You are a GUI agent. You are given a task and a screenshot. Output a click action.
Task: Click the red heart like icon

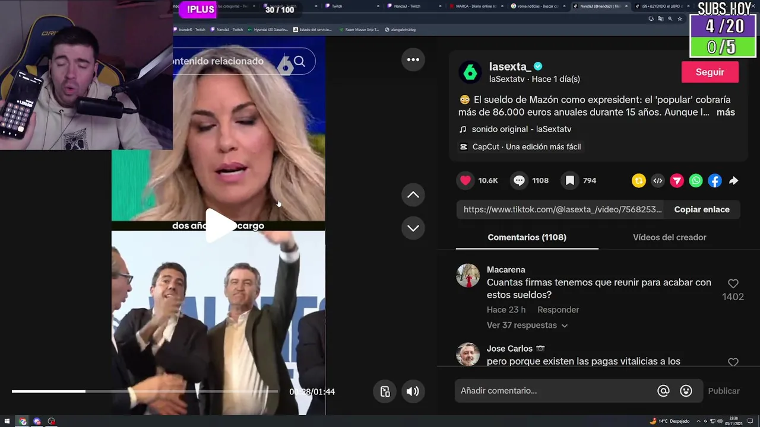465,180
